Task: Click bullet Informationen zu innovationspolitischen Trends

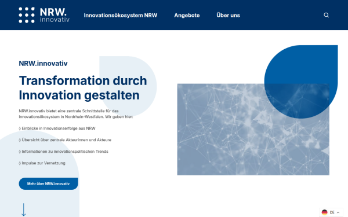Action: coord(63,152)
